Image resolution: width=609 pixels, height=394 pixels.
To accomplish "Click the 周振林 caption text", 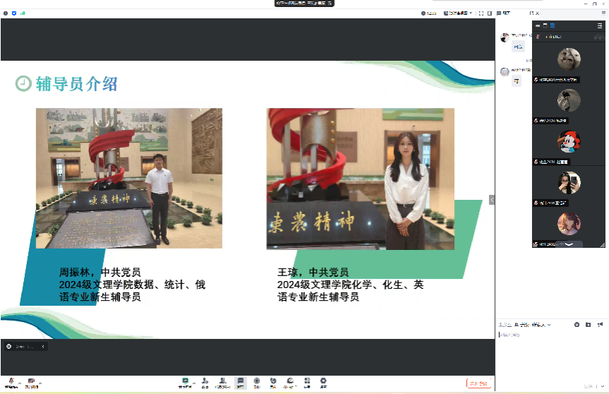I will 132,285.
